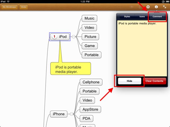Select the yellow comment callout on the canvas

71,69
